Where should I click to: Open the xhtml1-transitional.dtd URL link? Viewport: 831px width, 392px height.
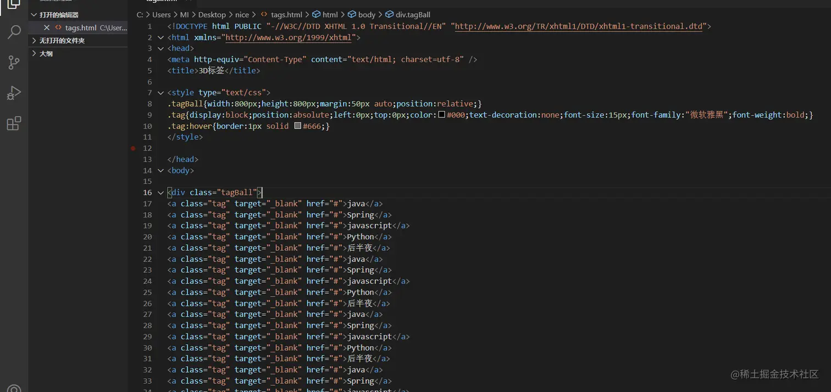[x=579, y=26]
